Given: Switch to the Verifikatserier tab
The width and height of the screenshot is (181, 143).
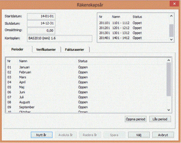Looking at the screenshot, I should pos(46,49).
